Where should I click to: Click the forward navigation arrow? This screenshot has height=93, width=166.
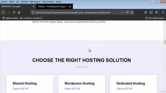point(9,12)
